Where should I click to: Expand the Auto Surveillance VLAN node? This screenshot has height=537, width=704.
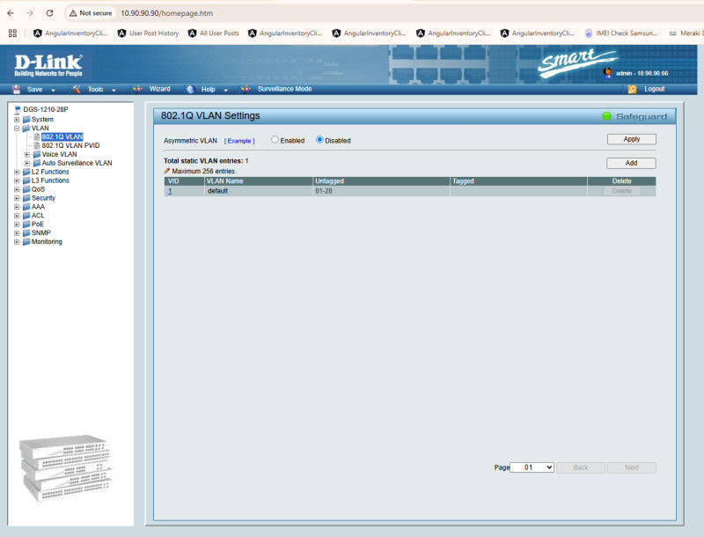point(27,164)
